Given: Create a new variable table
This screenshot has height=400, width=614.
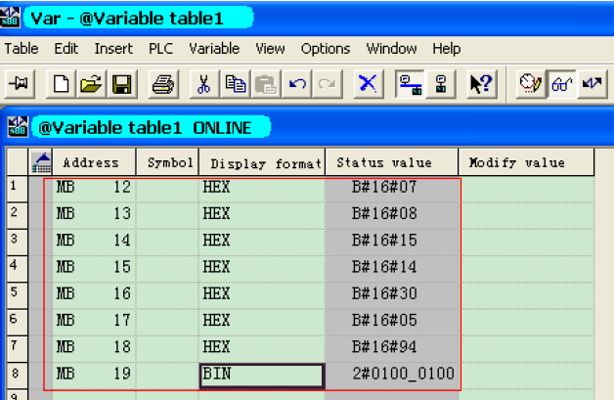Looking at the screenshot, I should [x=61, y=84].
